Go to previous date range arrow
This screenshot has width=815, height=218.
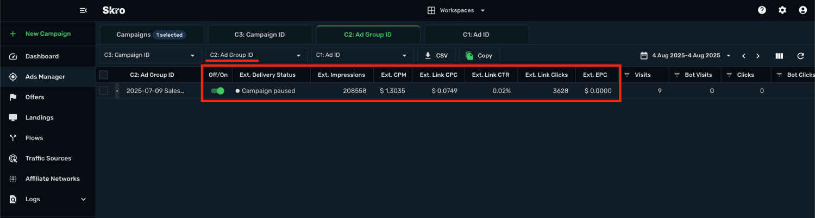click(x=744, y=56)
